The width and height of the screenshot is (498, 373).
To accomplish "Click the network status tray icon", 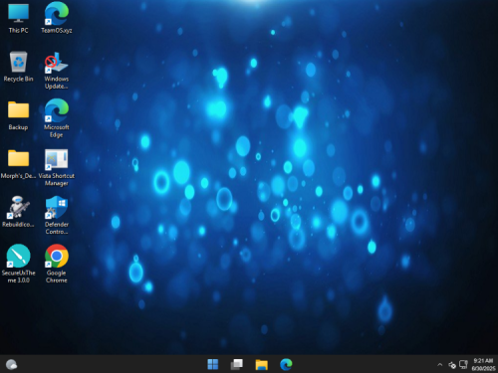I will click(x=463, y=365).
